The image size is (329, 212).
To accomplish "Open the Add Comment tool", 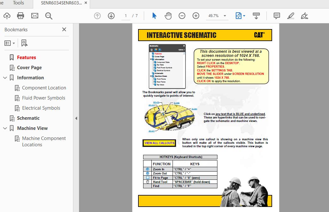I will [x=277, y=16].
